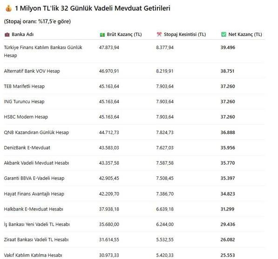Click gross value 43.583,03
This screenshot has width=278, height=259.
pos(109,148)
